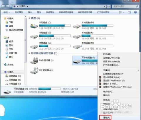Select the CD drive (K:) icon
The height and width of the screenshot is (120, 141).
(x=34, y=70)
